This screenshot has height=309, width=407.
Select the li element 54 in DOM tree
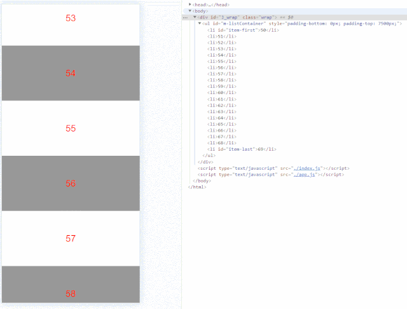(222, 55)
